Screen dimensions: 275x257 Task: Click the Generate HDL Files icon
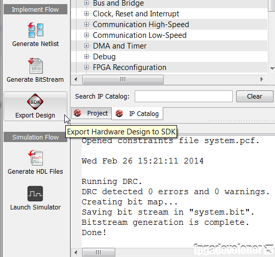point(35,158)
